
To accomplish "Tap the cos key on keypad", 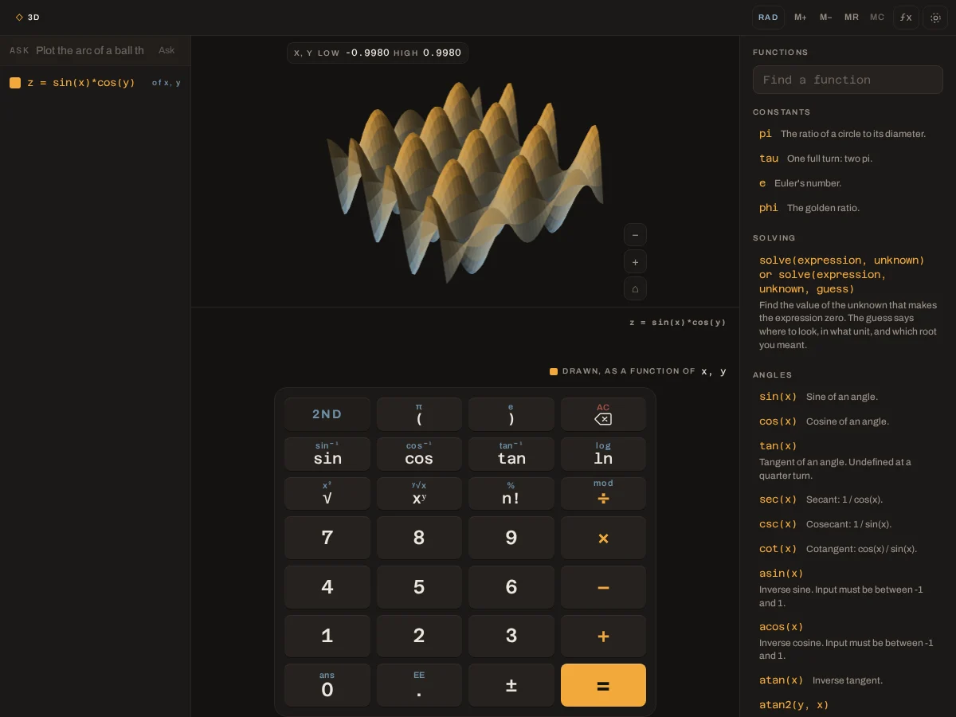I will click(x=419, y=454).
